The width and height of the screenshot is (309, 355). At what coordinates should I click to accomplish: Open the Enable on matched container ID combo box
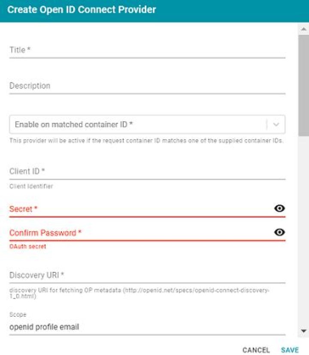tap(137, 125)
